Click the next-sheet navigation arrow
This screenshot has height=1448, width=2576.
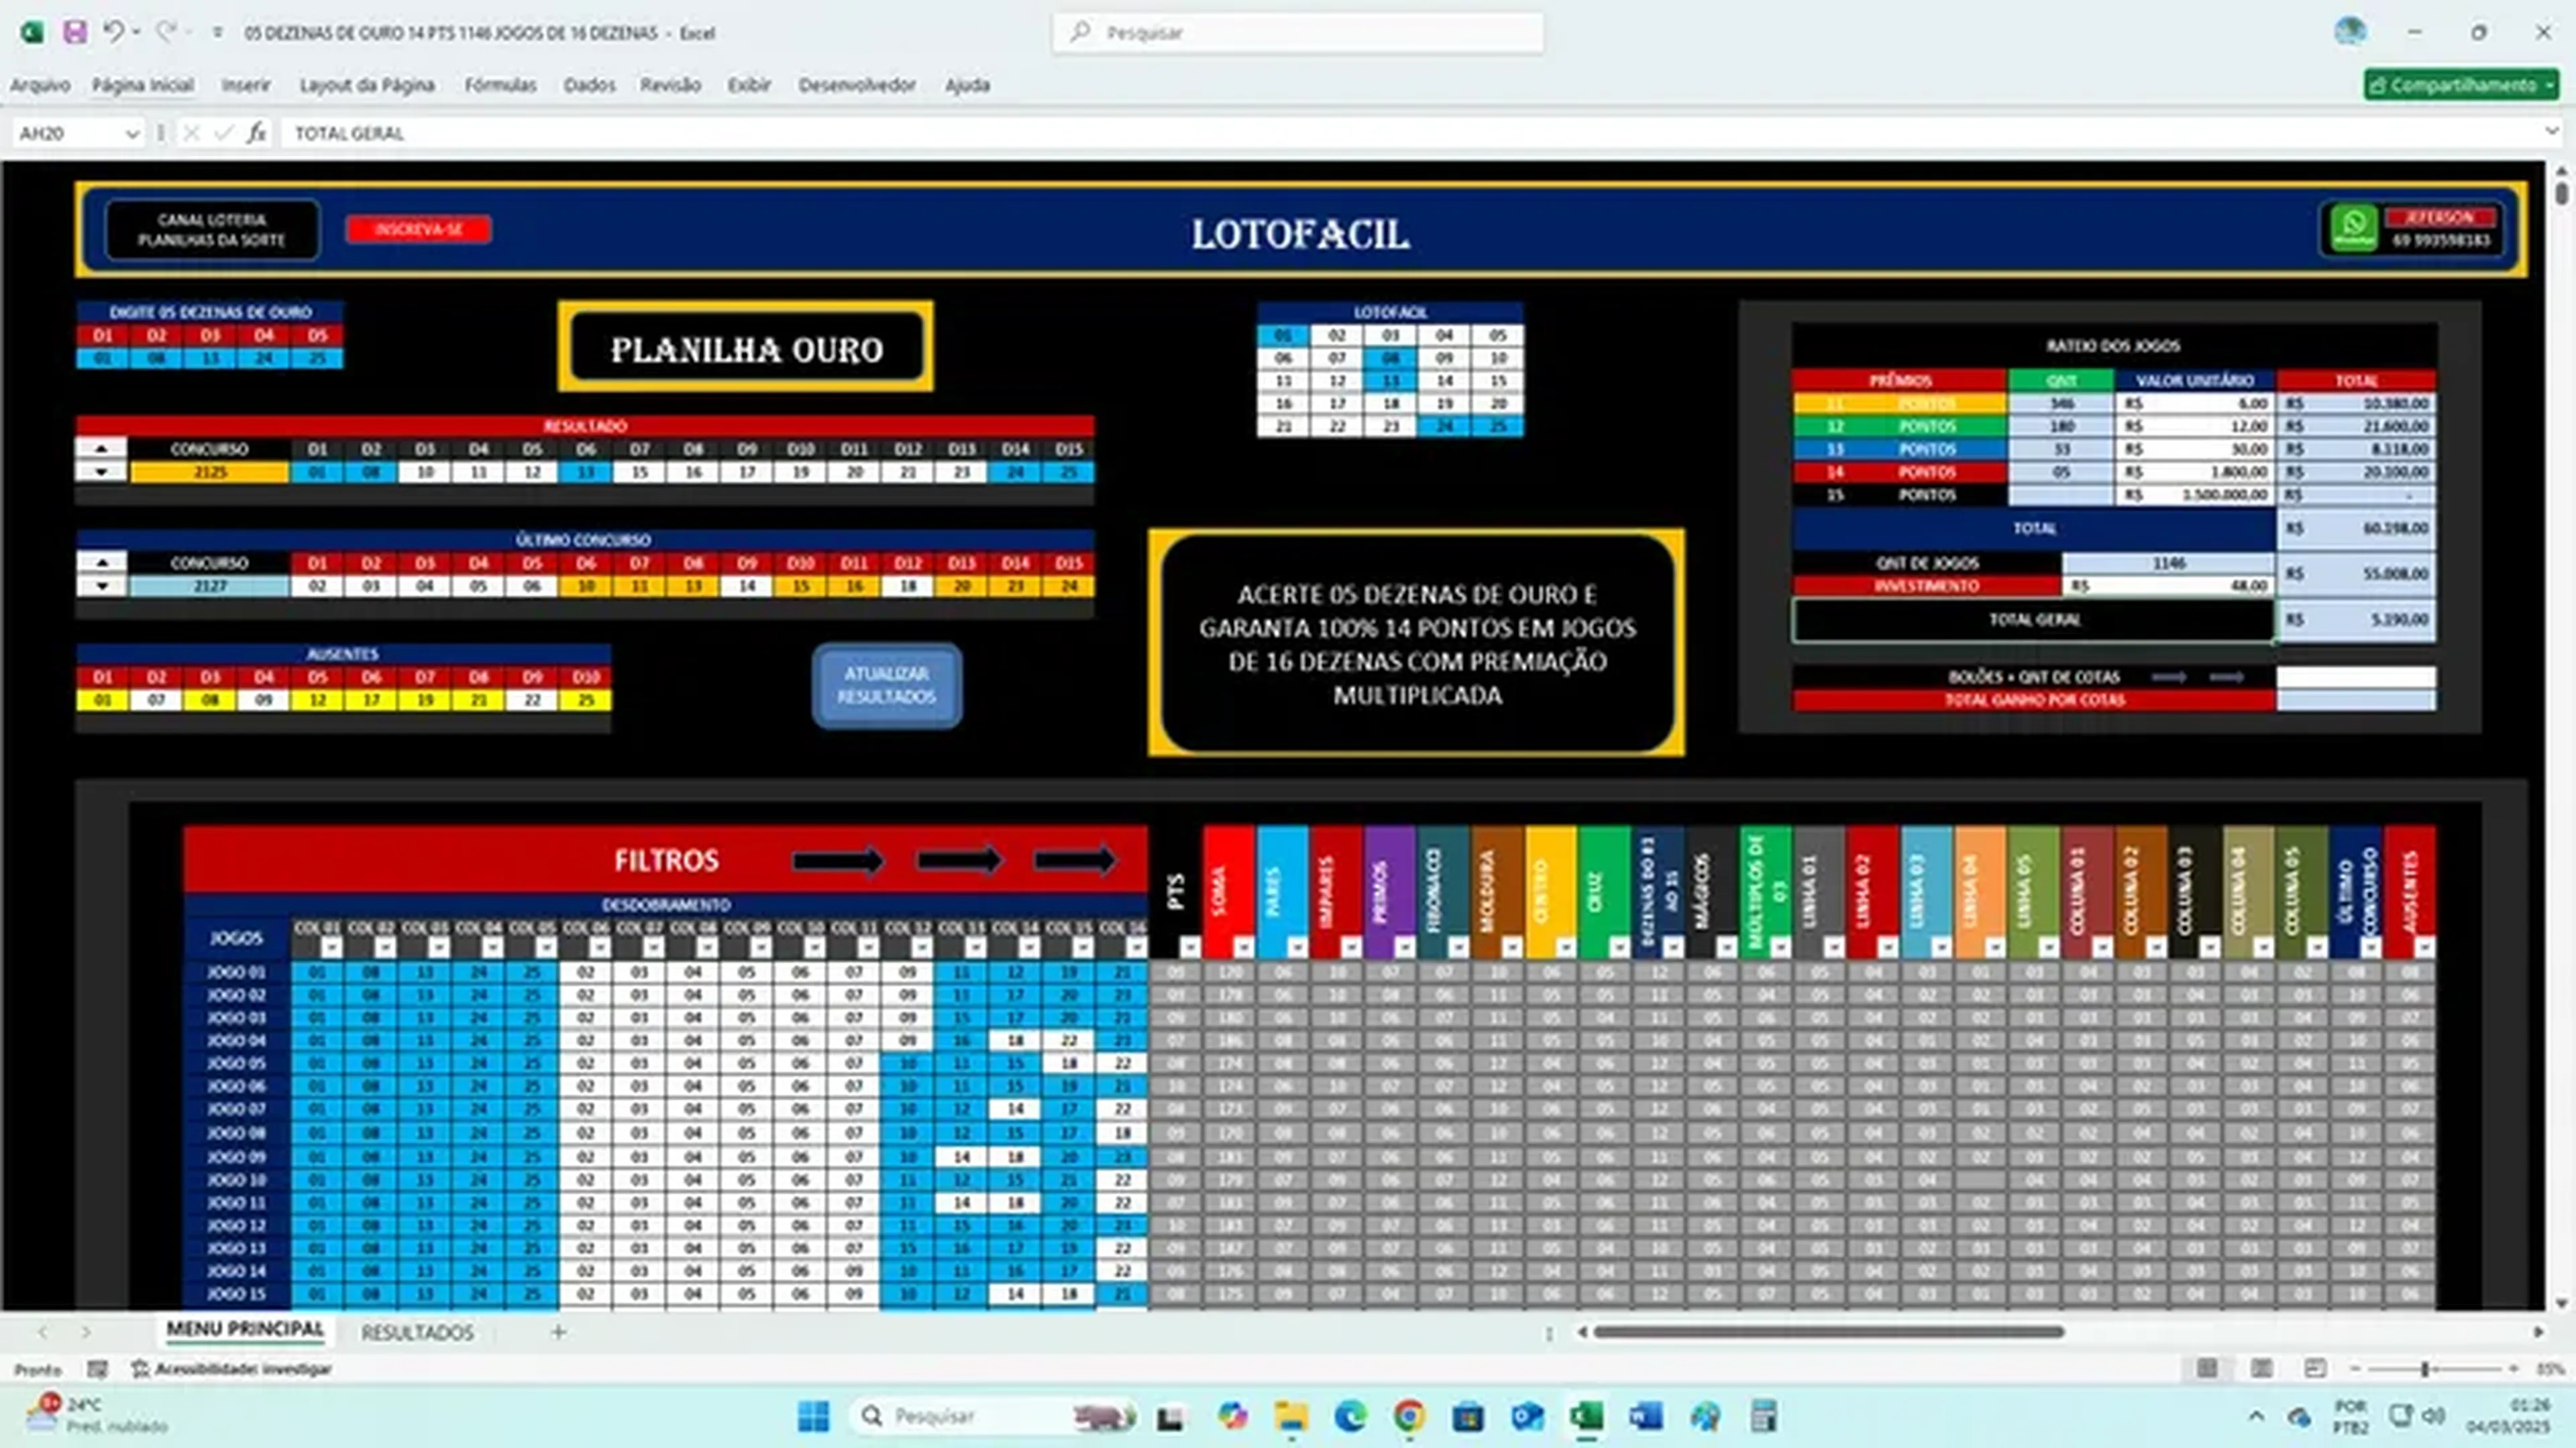coord(86,1332)
